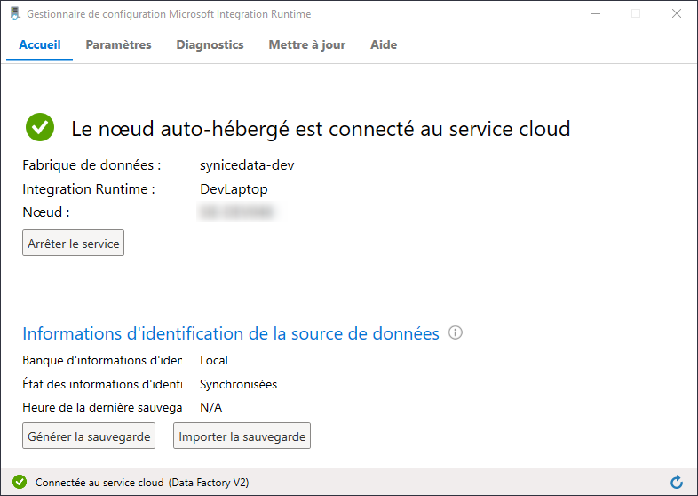Click the Integration Runtime : label
Viewport: 698px width, 496px height.
tap(89, 189)
